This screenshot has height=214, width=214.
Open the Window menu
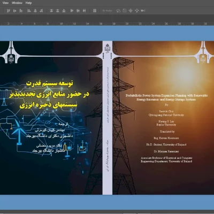point(17,3)
